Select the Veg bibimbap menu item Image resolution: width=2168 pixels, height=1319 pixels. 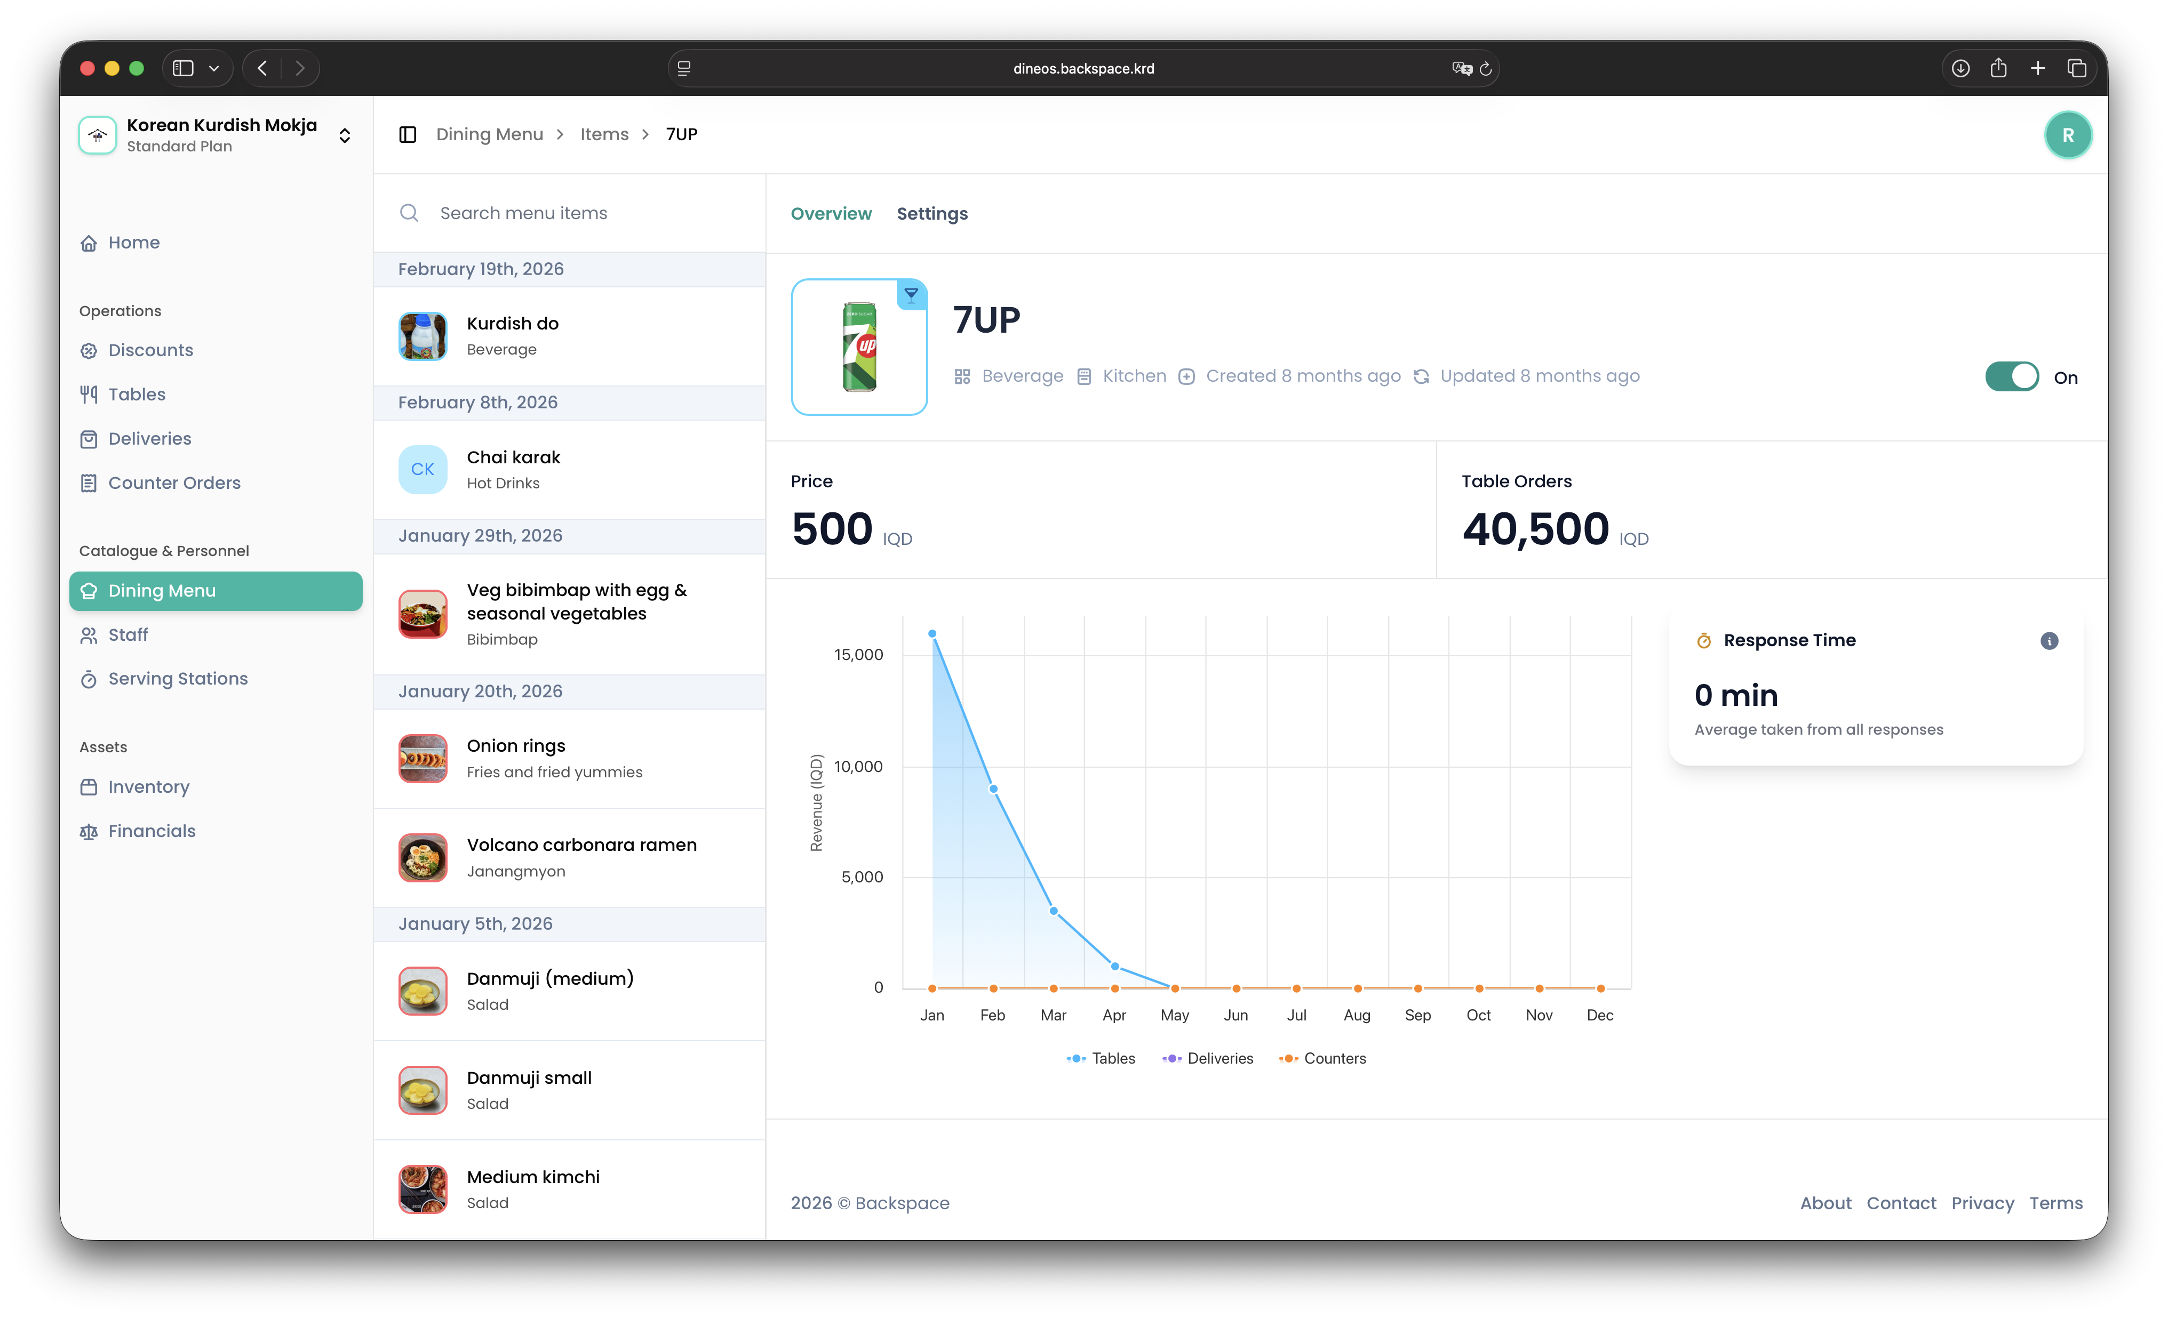[569, 614]
